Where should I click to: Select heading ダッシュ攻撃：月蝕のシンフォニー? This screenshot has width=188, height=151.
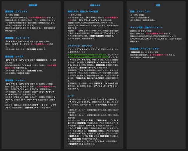[x=146, y=27]
